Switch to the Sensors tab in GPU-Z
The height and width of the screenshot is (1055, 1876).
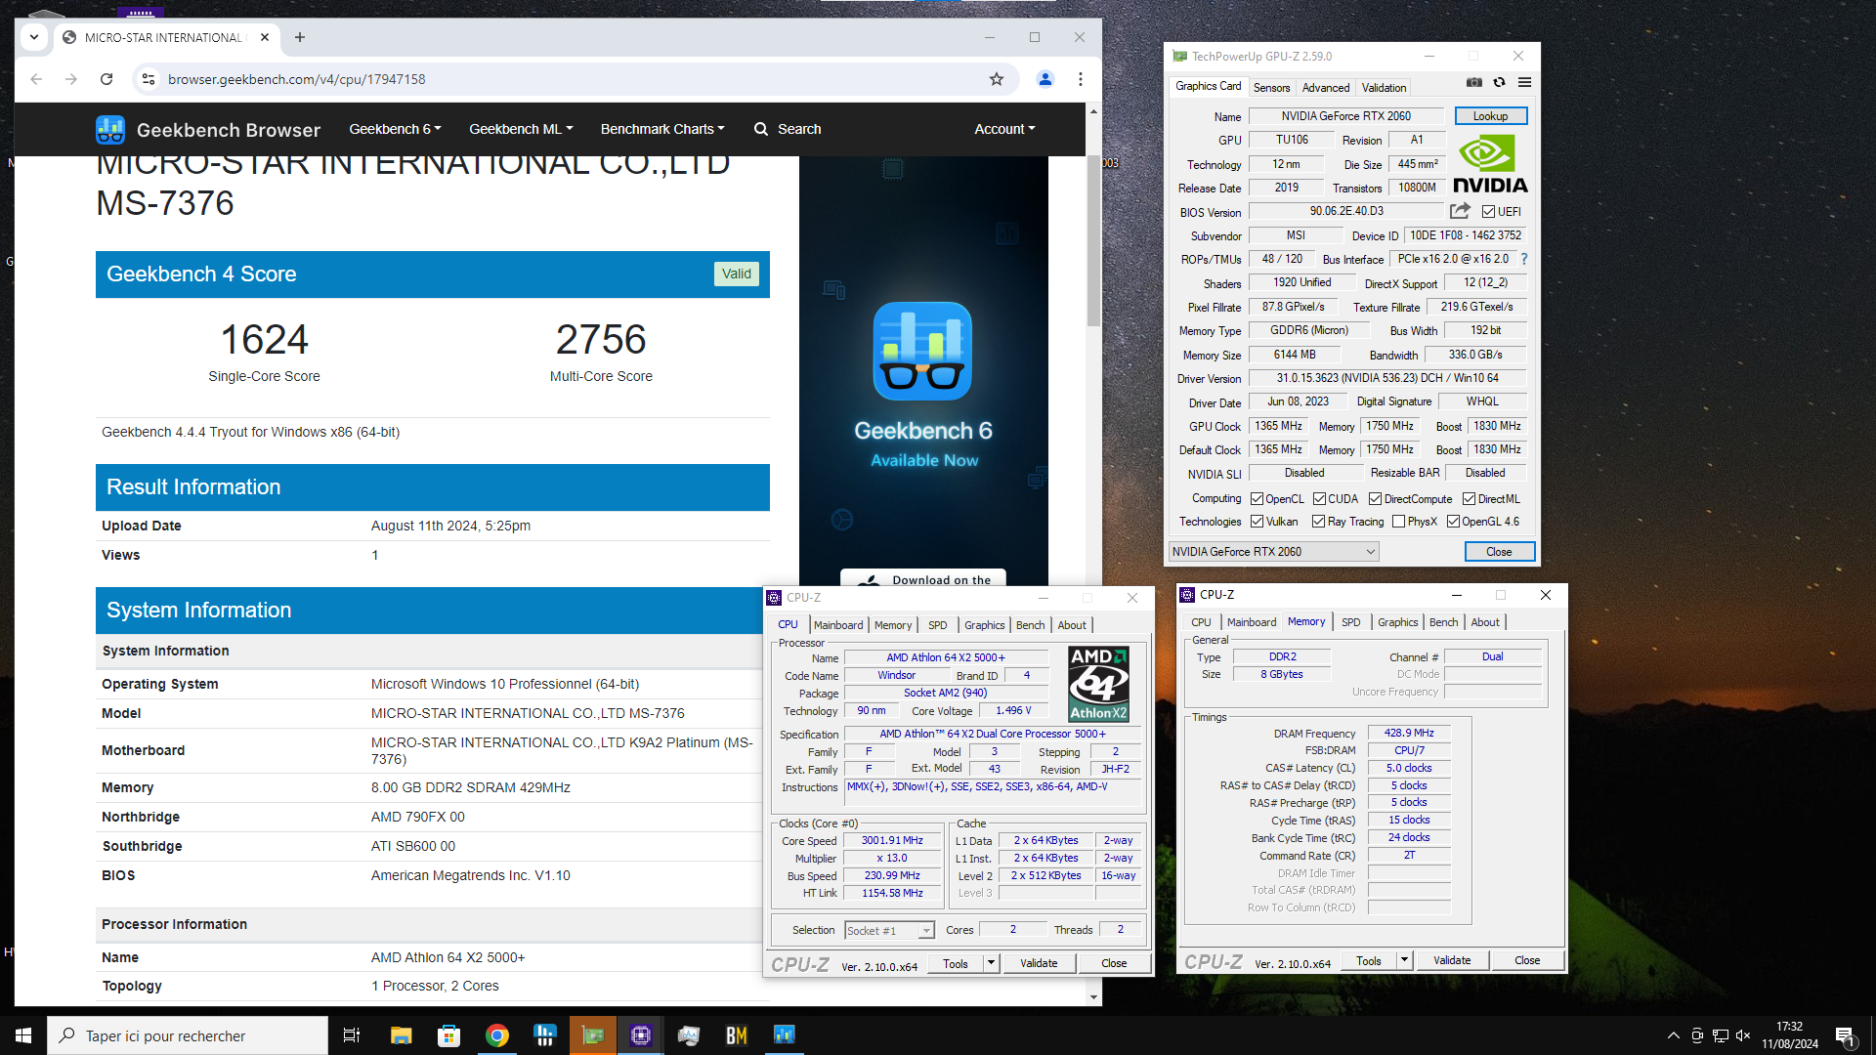pos(1271,88)
